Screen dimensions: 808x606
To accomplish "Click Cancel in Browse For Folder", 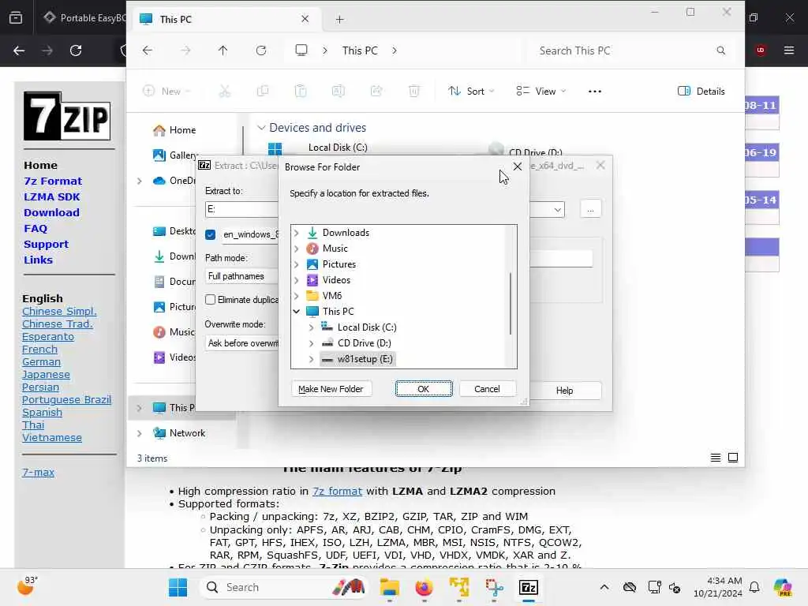I will [x=487, y=389].
